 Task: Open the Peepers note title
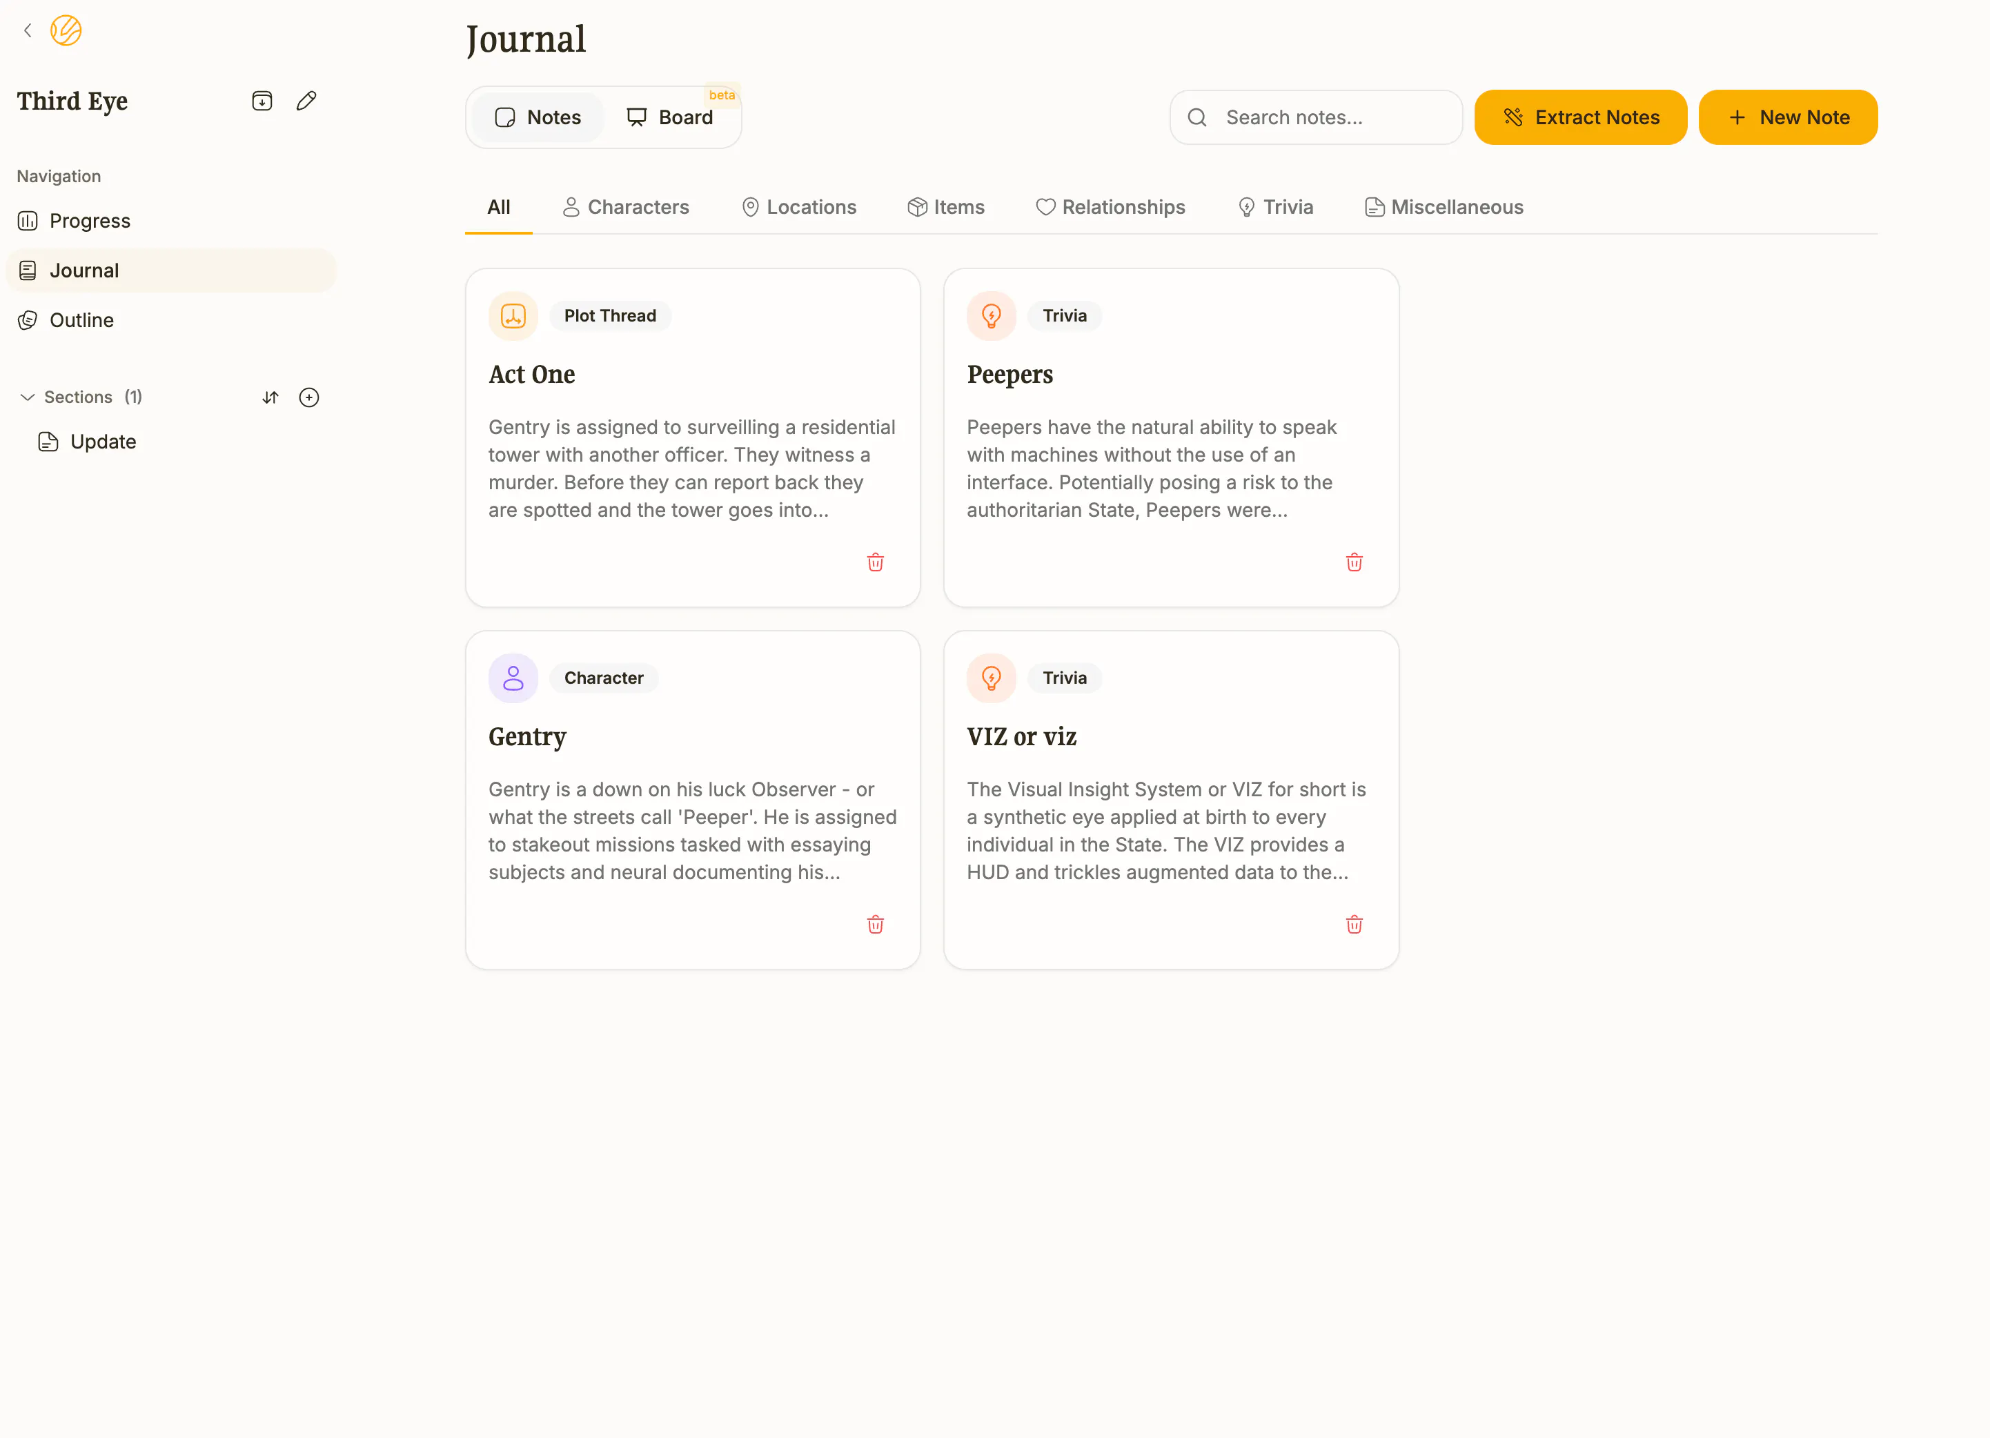1010,375
